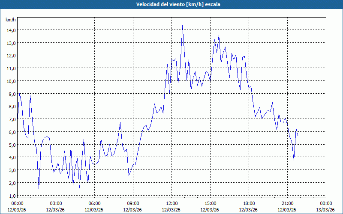Click the 13/03/26 date label

(x=326, y=210)
